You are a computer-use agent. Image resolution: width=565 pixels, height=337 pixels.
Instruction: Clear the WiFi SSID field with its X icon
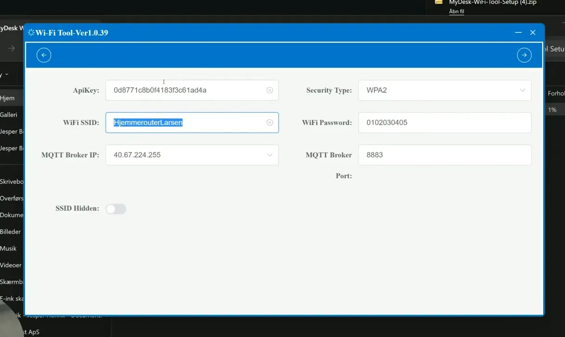[270, 123]
